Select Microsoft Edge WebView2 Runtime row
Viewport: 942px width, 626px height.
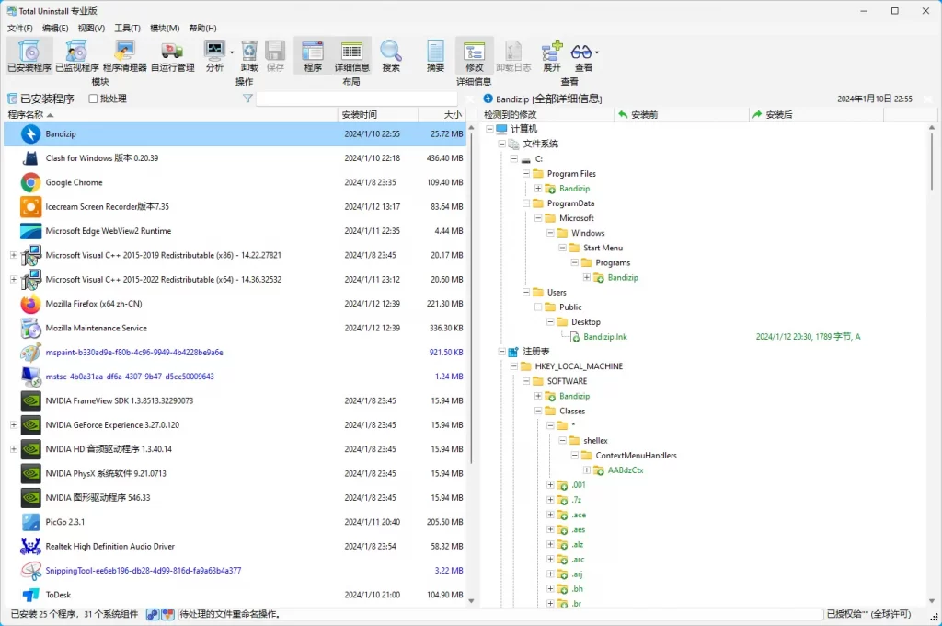(x=235, y=231)
